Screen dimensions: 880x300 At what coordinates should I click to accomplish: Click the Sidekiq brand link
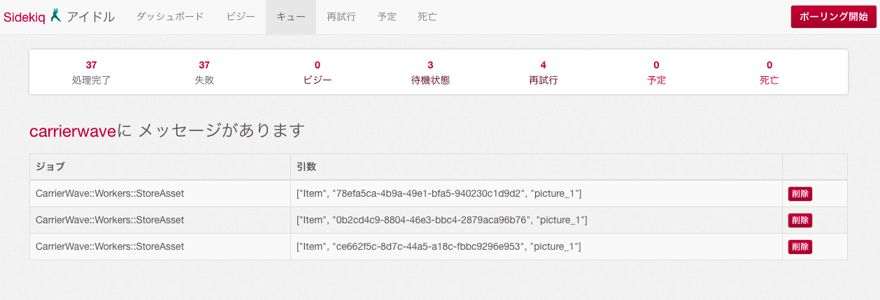(24, 17)
